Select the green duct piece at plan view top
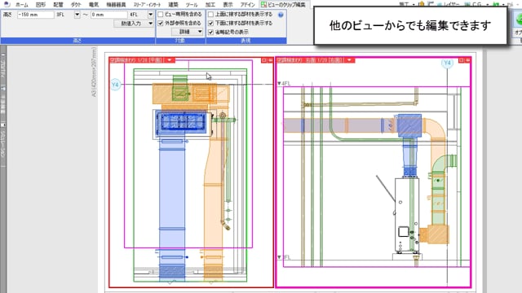The height and width of the screenshot is (293, 522). tap(180, 88)
